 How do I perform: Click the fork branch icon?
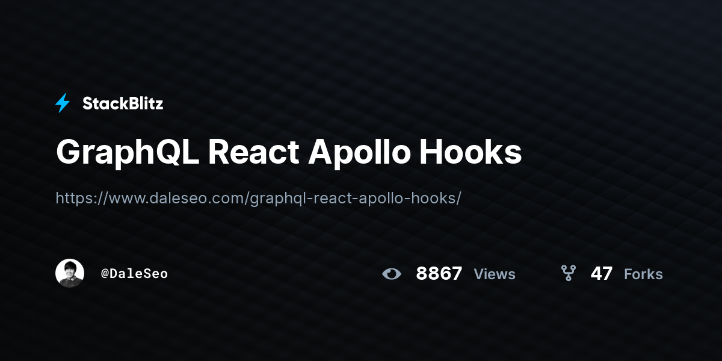[x=569, y=274]
